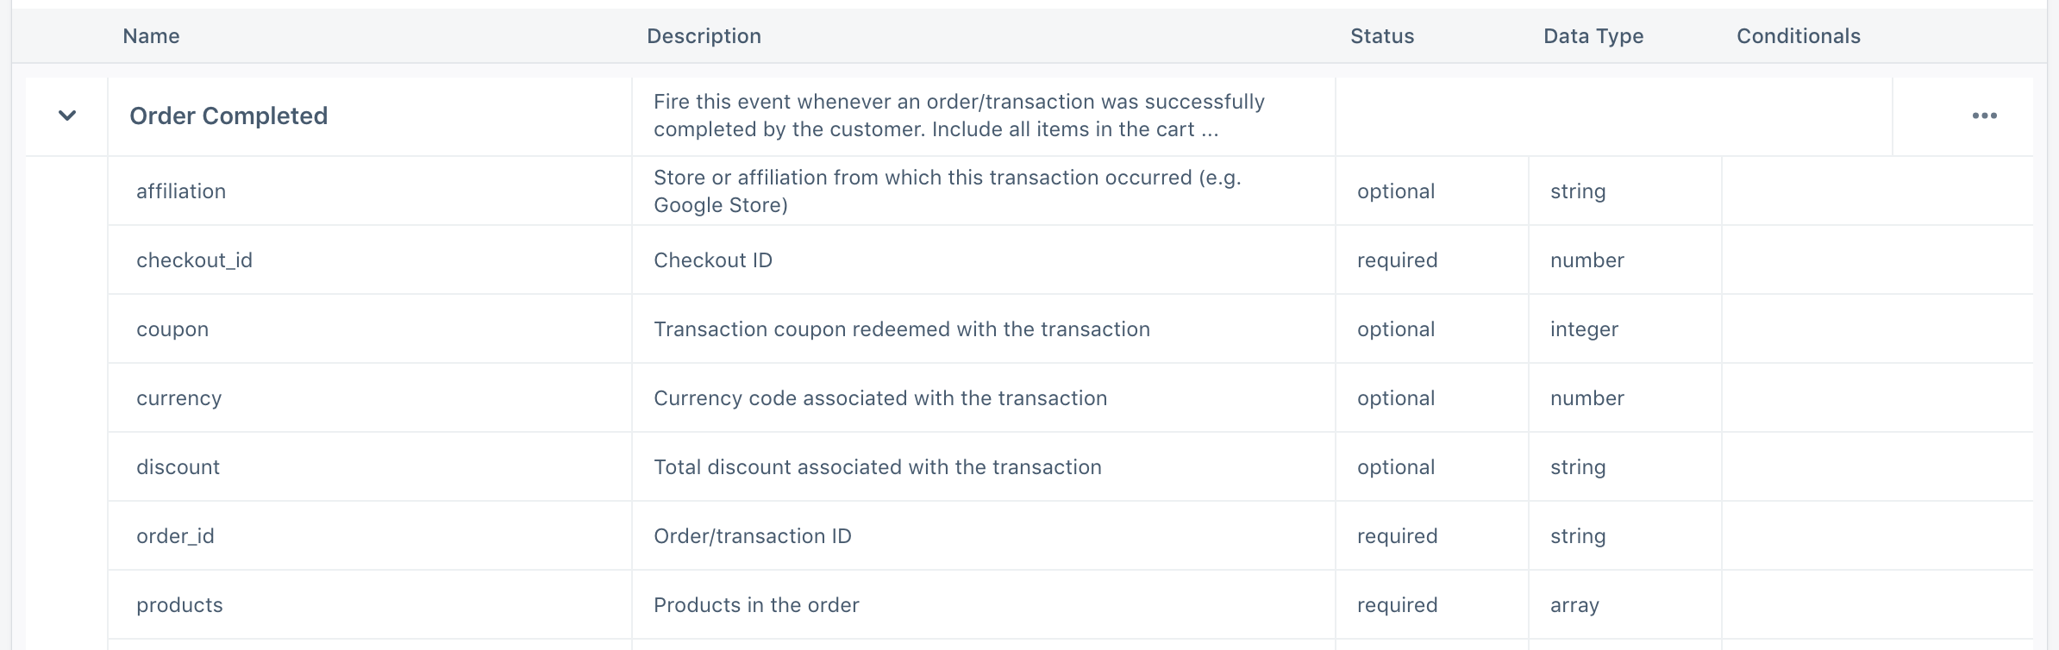The height and width of the screenshot is (650, 2059).
Task: Click the optional status for currency
Action: pyautogui.click(x=1395, y=397)
